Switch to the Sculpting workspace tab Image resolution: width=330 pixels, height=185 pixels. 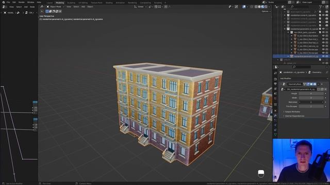71,3
